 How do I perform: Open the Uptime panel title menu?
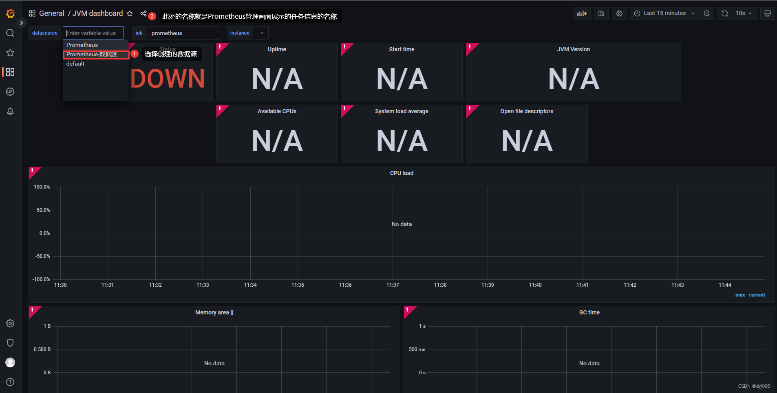277,49
